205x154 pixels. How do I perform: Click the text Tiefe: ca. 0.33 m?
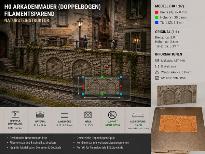pos(167,46)
